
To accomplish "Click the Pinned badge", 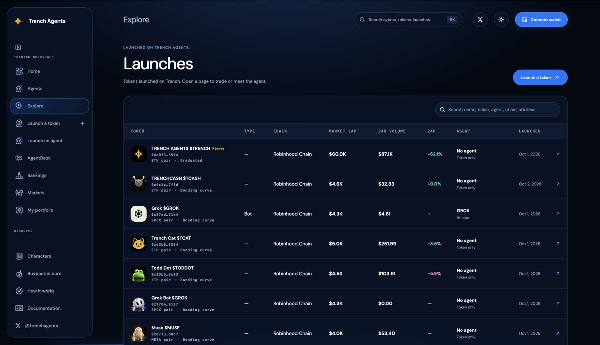I will click(218, 149).
